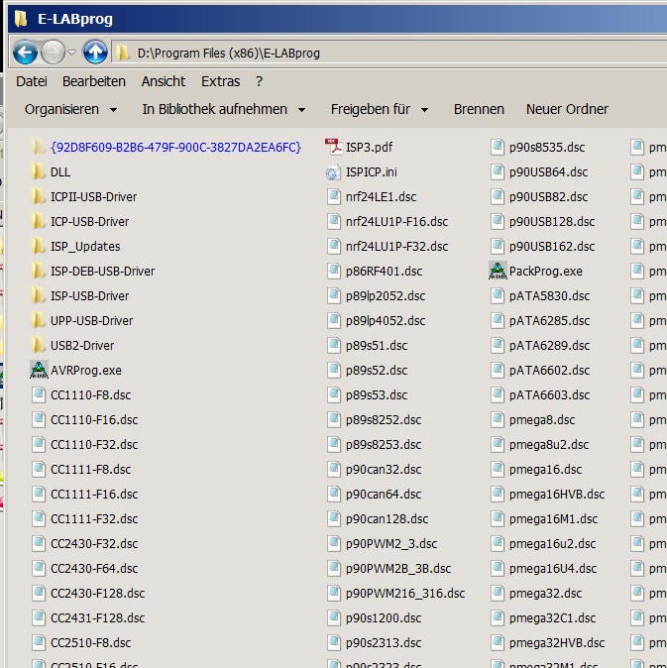Select file name pmega32C1.dsc
Screen dimensions: 667x668
point(552,617)
